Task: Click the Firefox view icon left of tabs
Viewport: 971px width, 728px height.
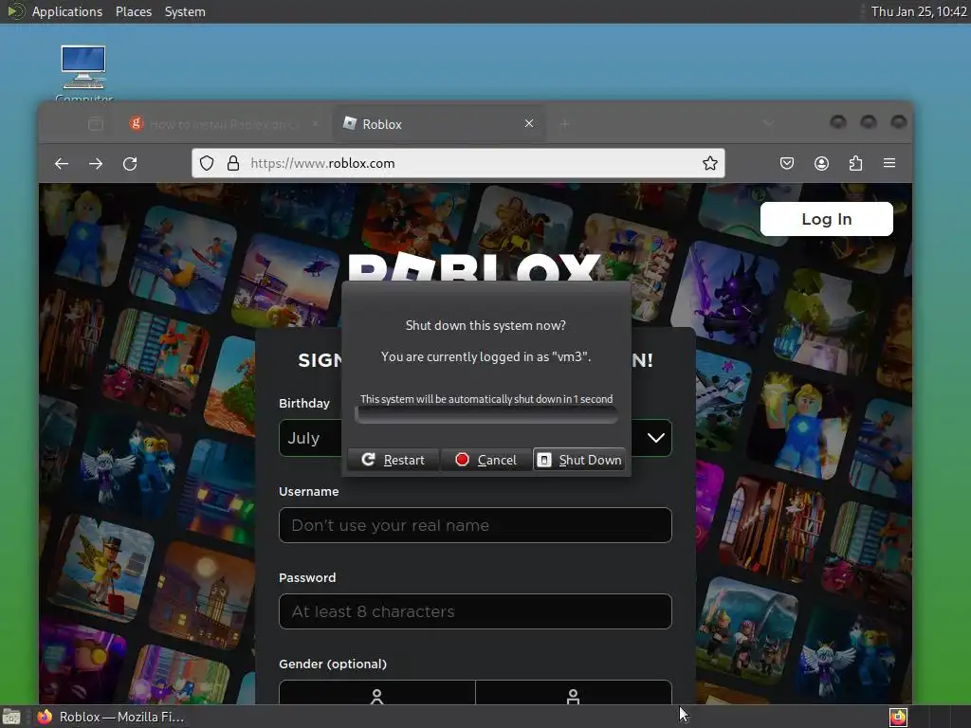Action: point(96,124)
